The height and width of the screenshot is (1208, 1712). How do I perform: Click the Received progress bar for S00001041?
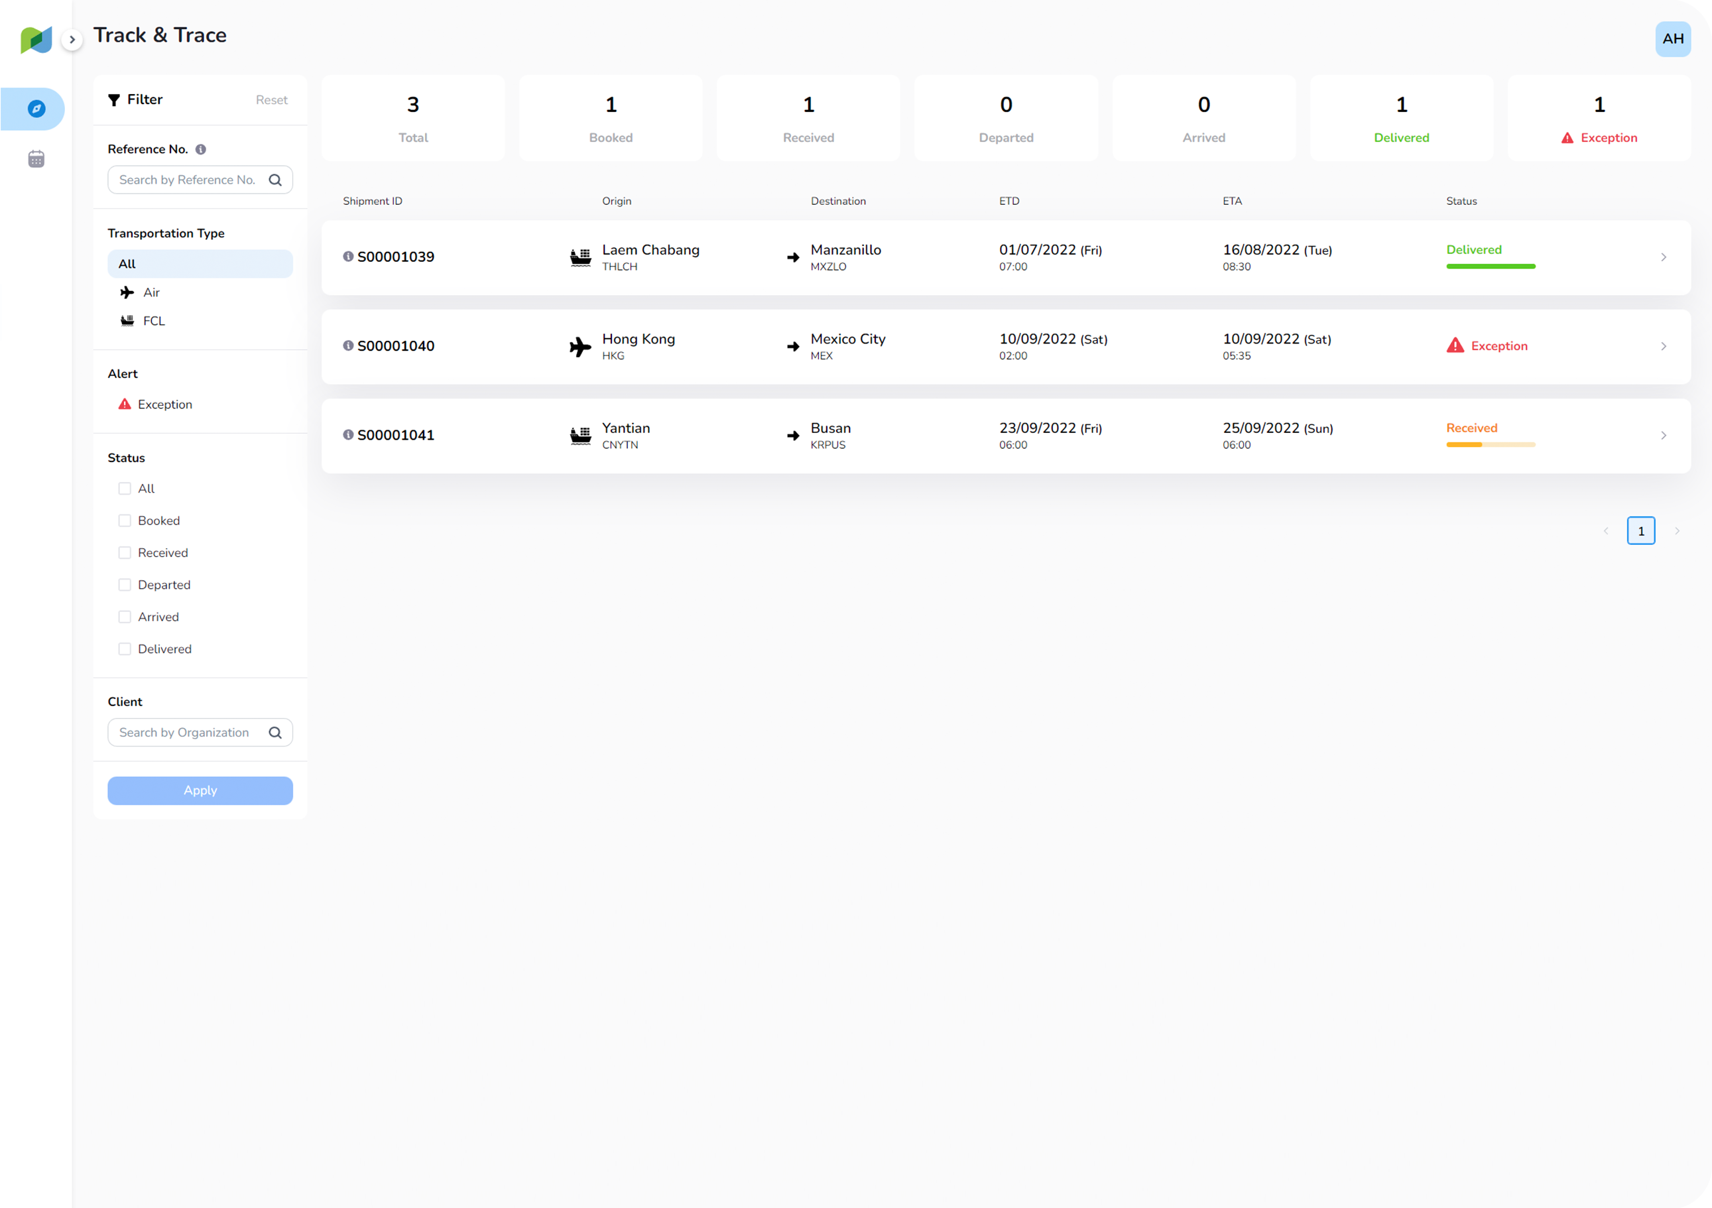tap(1490, 444)
